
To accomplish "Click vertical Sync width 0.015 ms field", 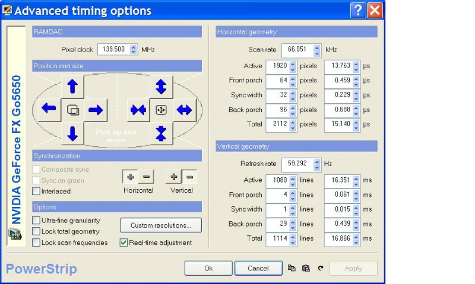I will click(x=339, y=210).
